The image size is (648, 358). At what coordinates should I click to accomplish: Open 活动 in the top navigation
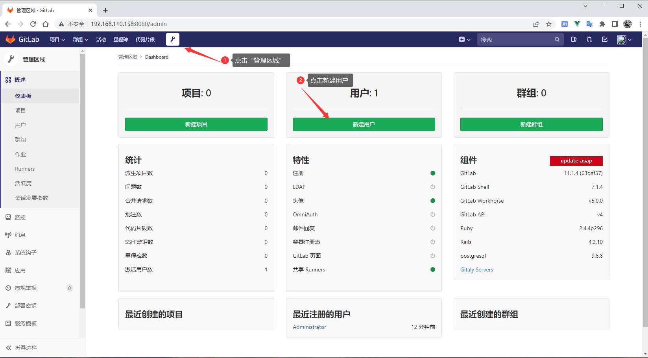[101, 39]
